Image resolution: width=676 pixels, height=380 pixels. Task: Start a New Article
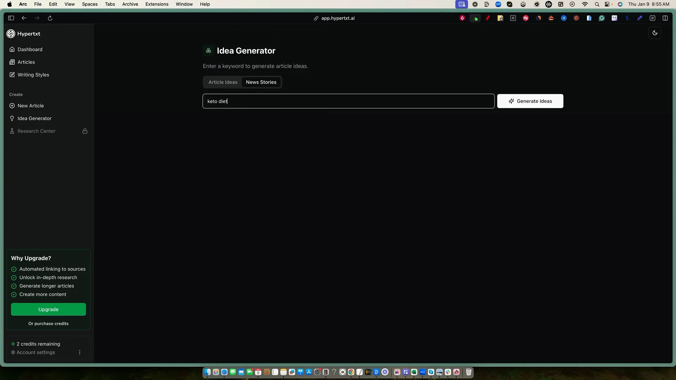(x=31, y=106)
